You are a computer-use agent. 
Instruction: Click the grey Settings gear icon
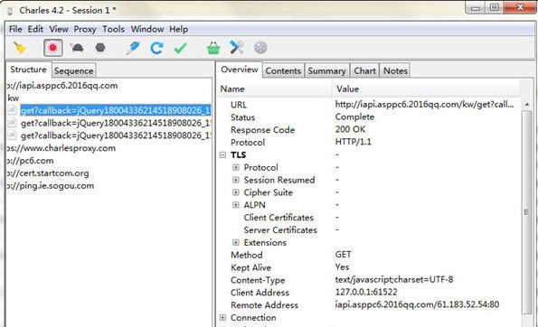(x=260, y=48)
